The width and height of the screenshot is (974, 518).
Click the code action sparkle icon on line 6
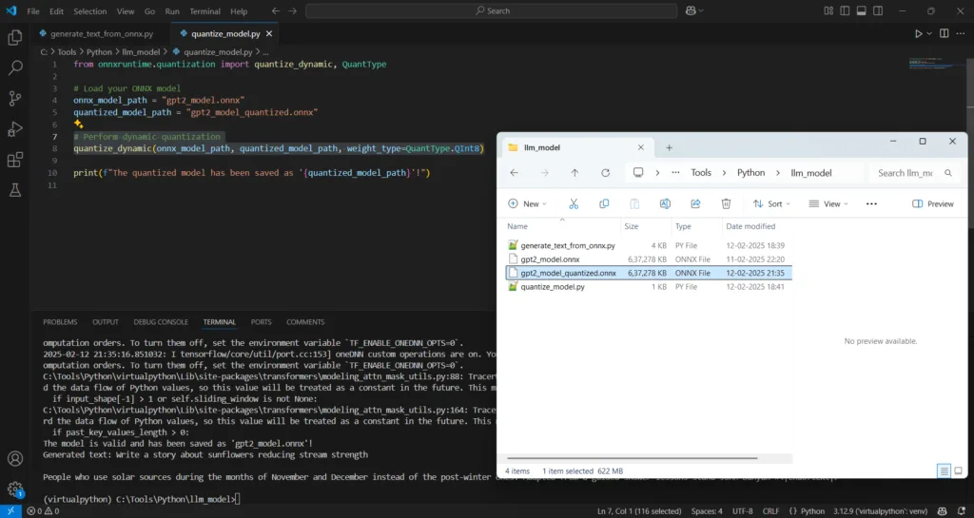point(78,125)
